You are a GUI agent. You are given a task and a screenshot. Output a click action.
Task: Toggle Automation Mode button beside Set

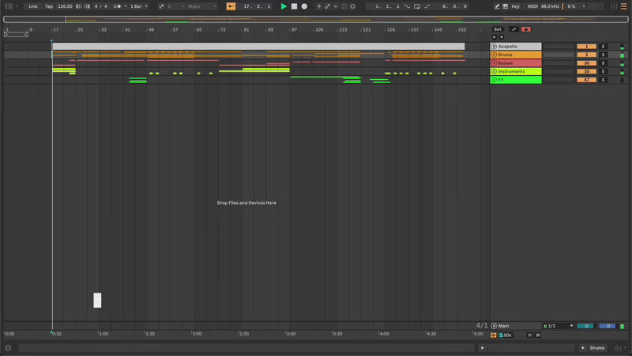coord(513,29)
